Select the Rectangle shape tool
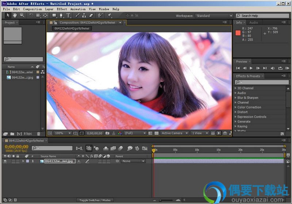 tap(54, 15)
